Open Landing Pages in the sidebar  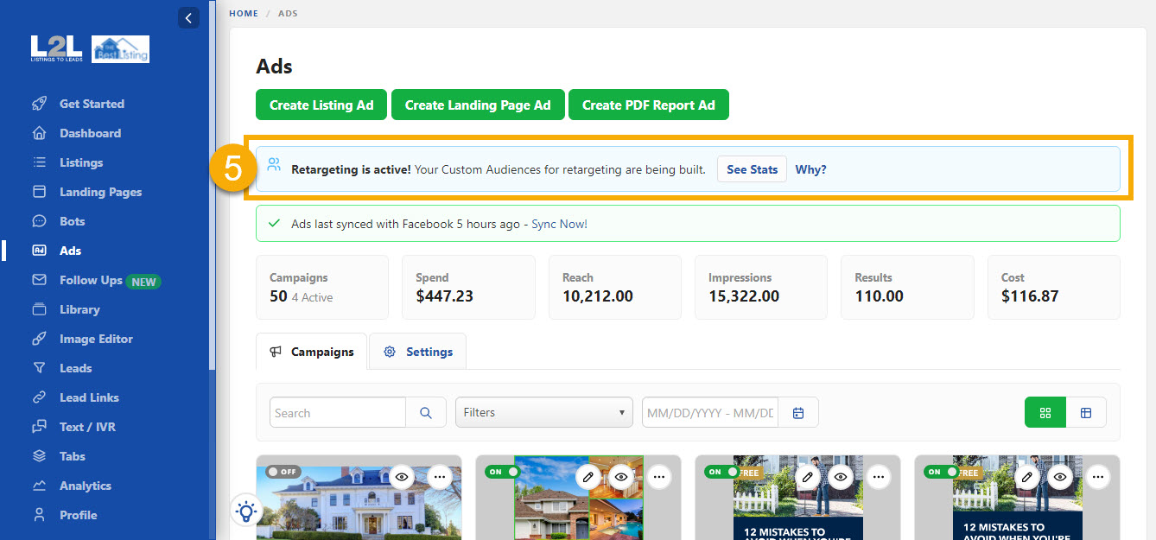point(100,192)
